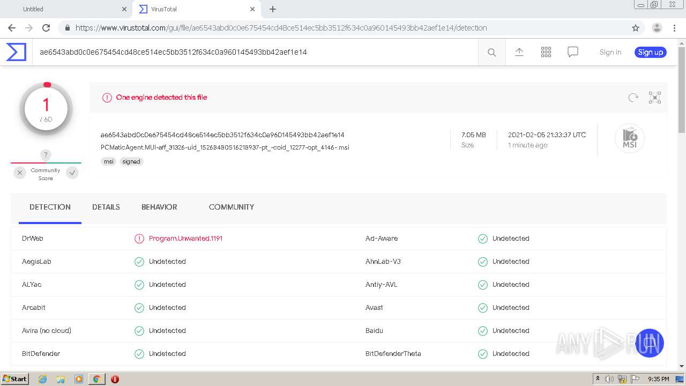Click the Avira (no cloud) engine name
The width and height of the screenshot is (686, 386).
[47, 331]
